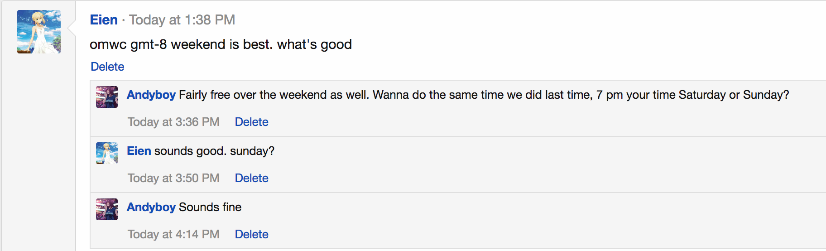Delete the reply posted at 3:50 PM
Viewport: 826px width, 251px height.
(251, 178)
